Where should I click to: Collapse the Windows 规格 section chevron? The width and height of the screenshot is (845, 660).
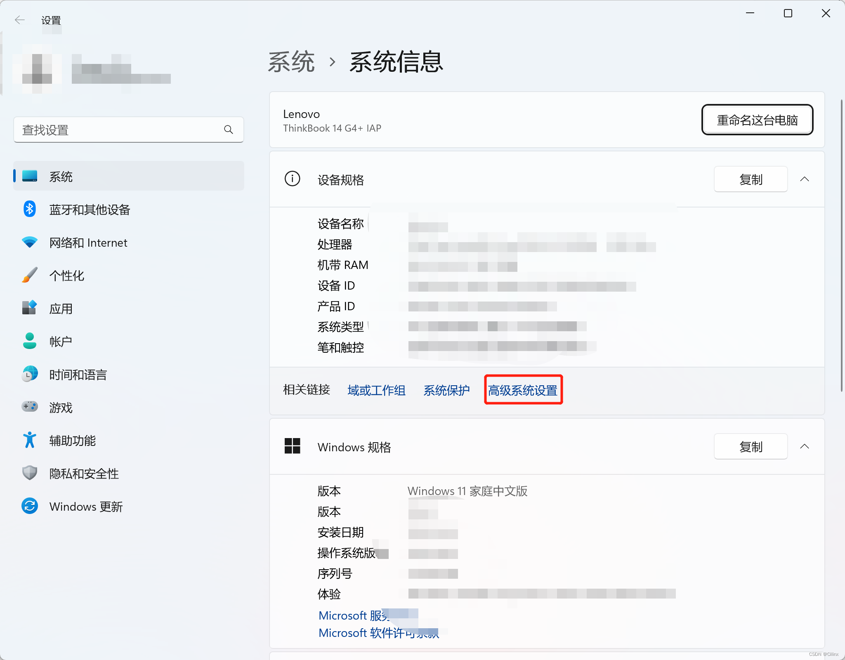point(805,446)
